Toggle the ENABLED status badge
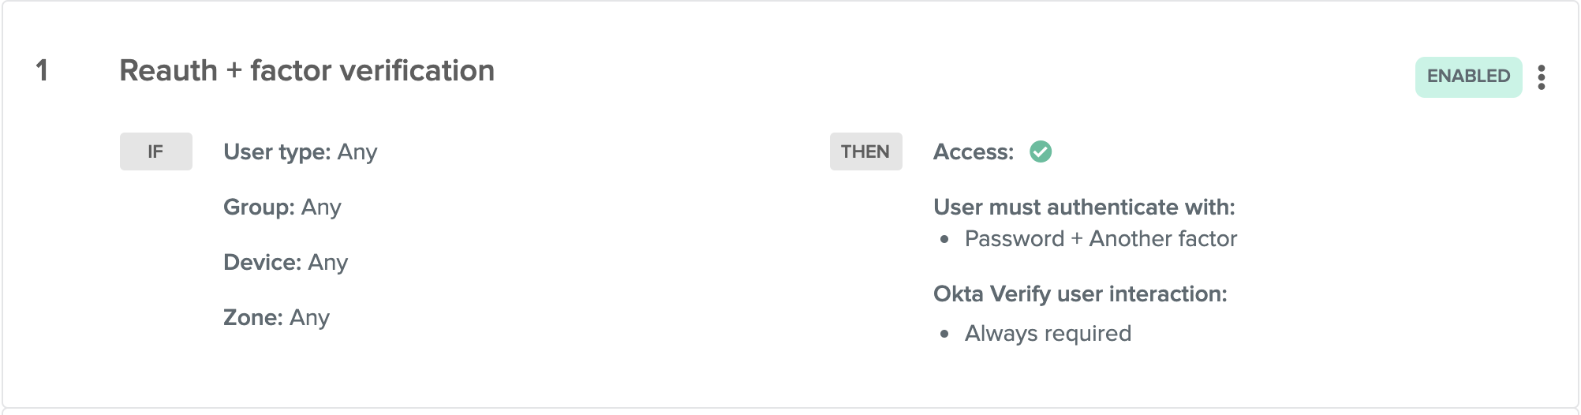The height and width of the screenshot is (415, 1581). tap(1467, 77)
